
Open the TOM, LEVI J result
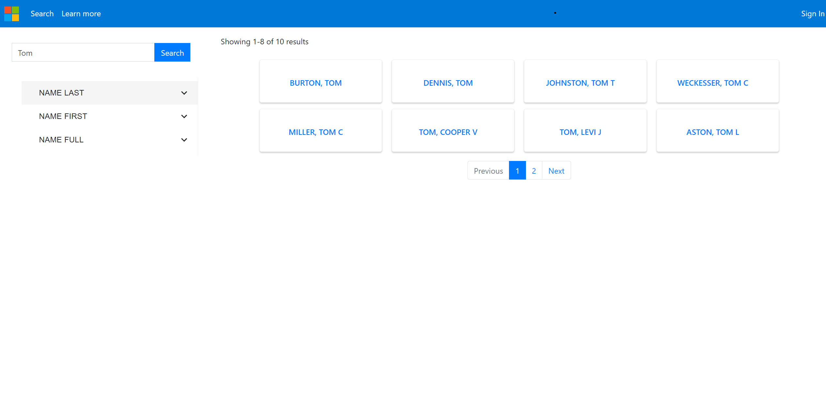click(580, 132)
